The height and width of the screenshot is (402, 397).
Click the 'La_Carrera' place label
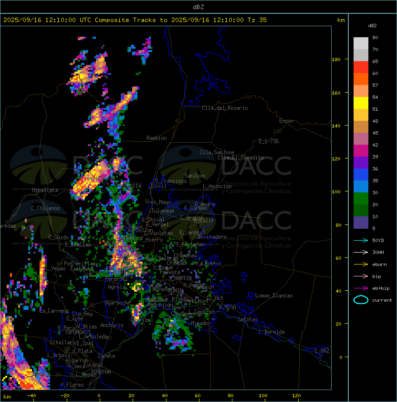click(x=54, y=311)
